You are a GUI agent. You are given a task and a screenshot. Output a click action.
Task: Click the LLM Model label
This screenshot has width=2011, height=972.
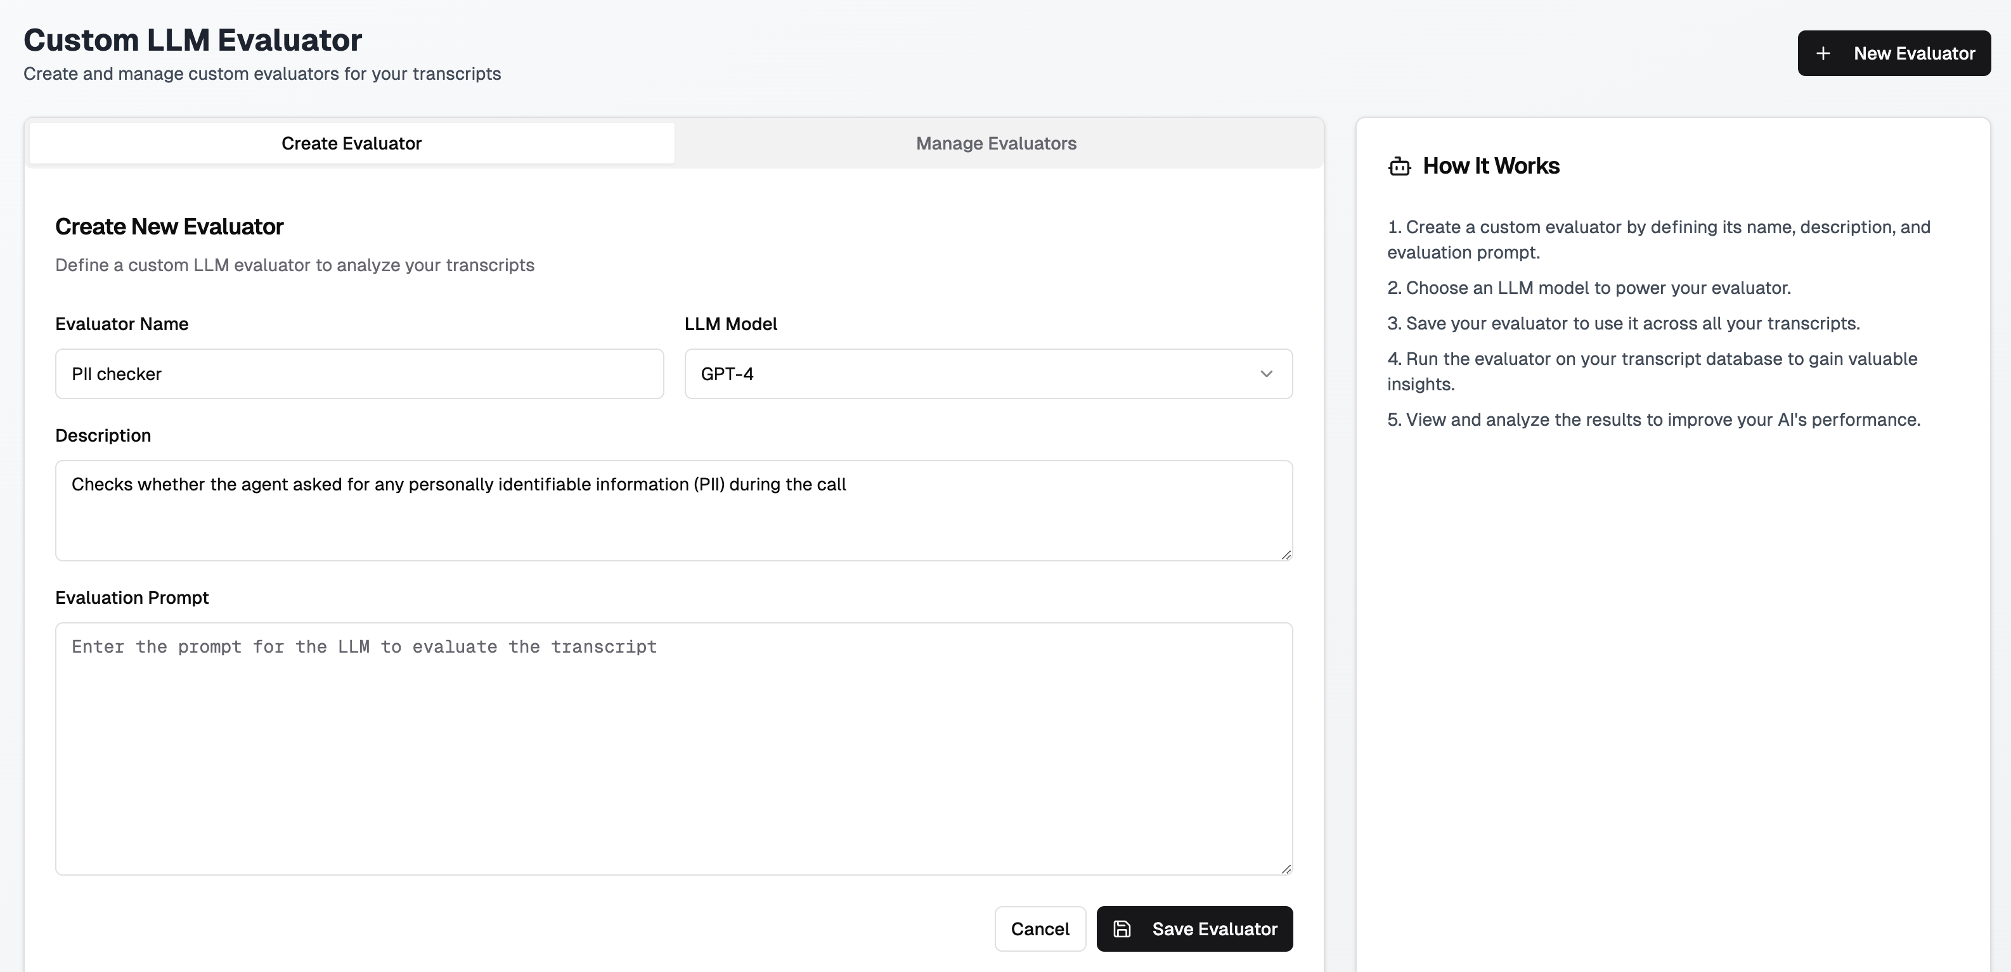pyautogui.click(x=730, y=324)
